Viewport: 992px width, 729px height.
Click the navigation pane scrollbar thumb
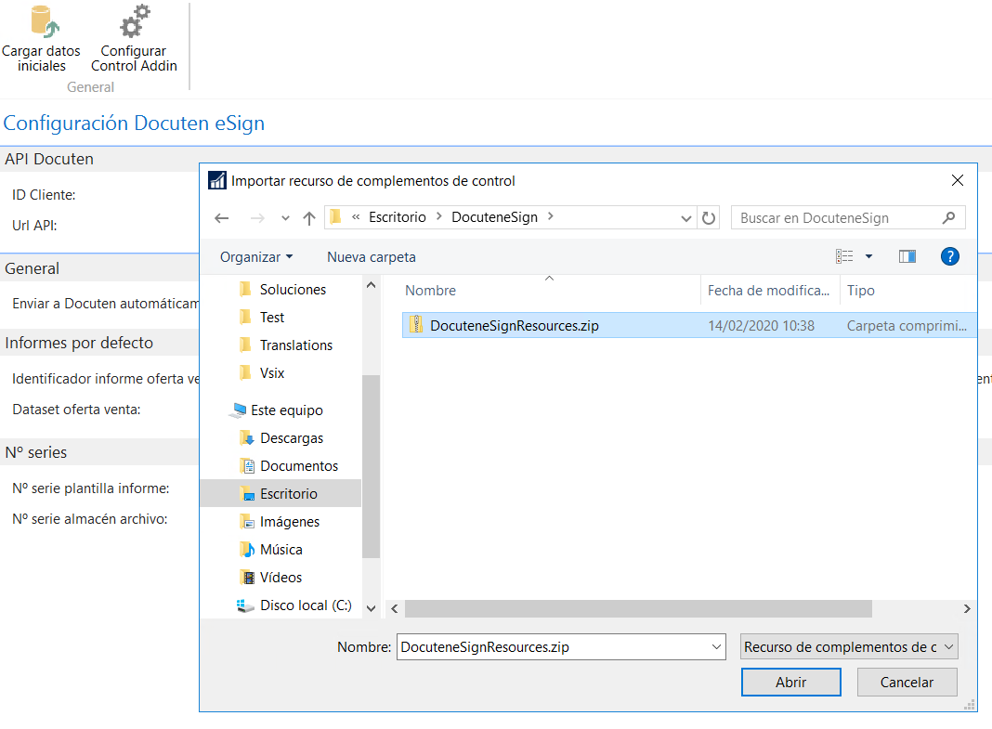[x=372, y=466]
